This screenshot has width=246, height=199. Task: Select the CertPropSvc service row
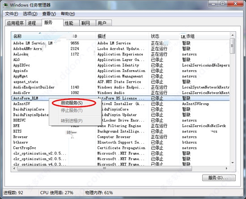120,148
